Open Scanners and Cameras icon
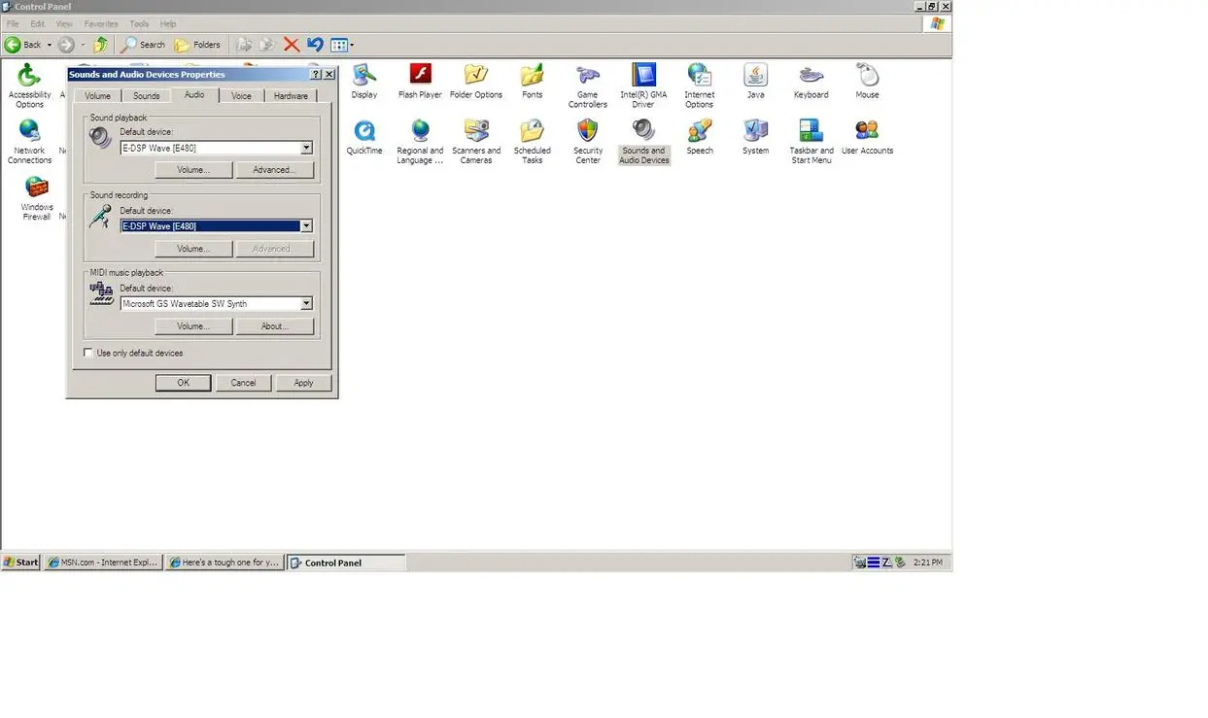The height and width of the screenshot is (718, 1208). point(476,142)
